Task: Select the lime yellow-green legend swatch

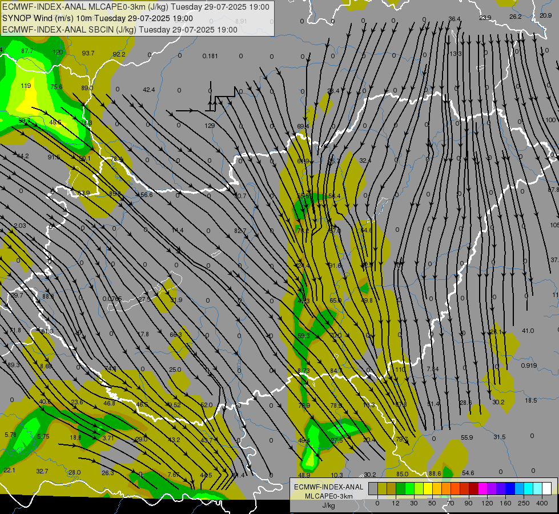Action: [419, 488]
